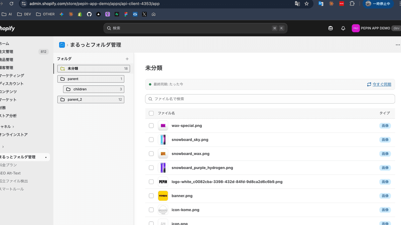Open マーケティング in the sidebar

(12, 76)
